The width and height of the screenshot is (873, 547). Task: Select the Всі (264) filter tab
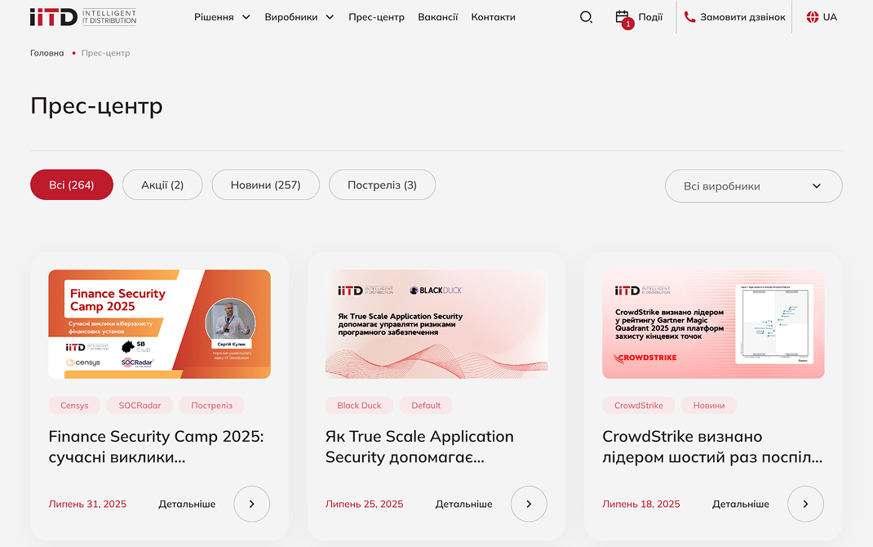click(72, 185)
